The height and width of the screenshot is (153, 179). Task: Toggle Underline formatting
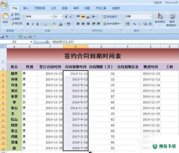pos(38,24)
